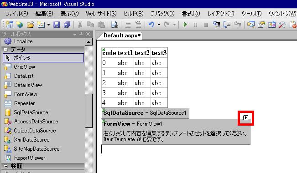Open the Undo history dropdown arrow
Screen dimensions: 297x173
point(159,25)
